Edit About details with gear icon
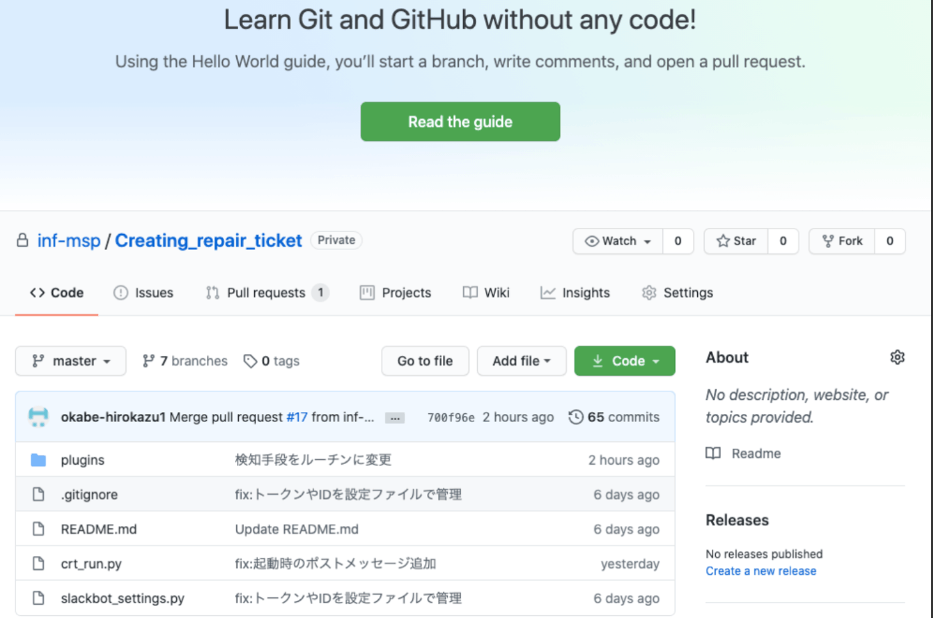934x618 pixels. 897,357
